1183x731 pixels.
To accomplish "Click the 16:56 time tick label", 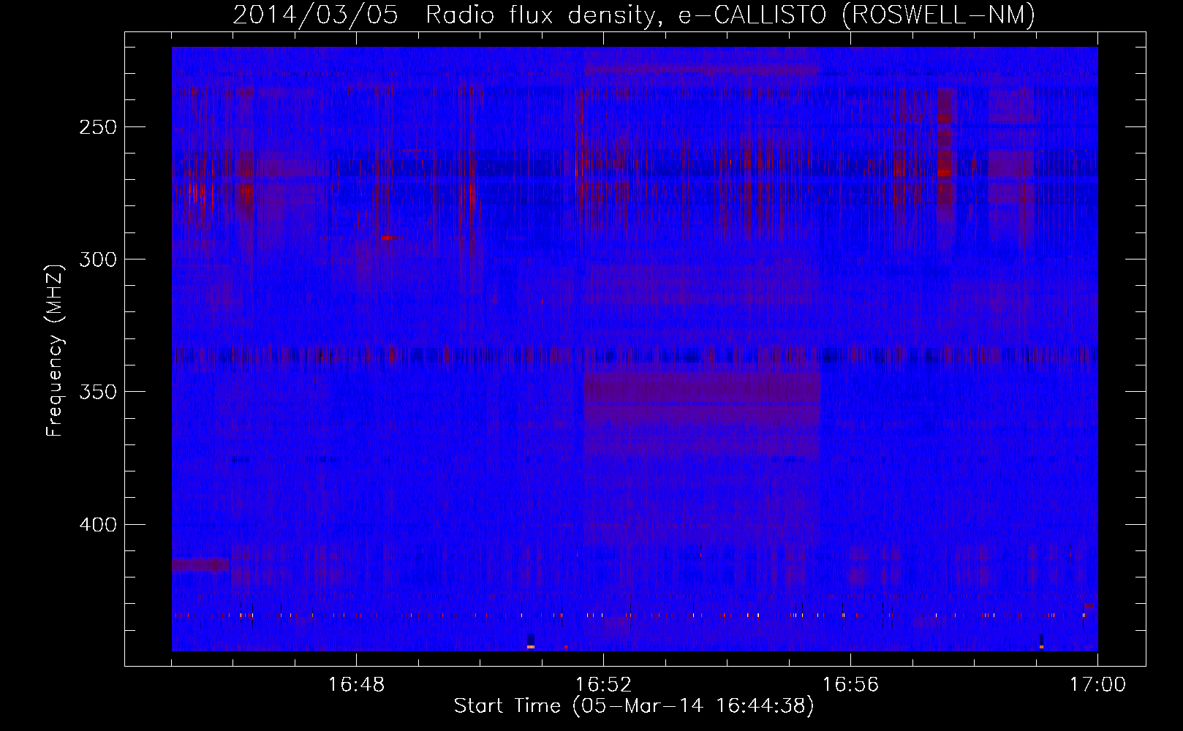I will click(850, 685).
